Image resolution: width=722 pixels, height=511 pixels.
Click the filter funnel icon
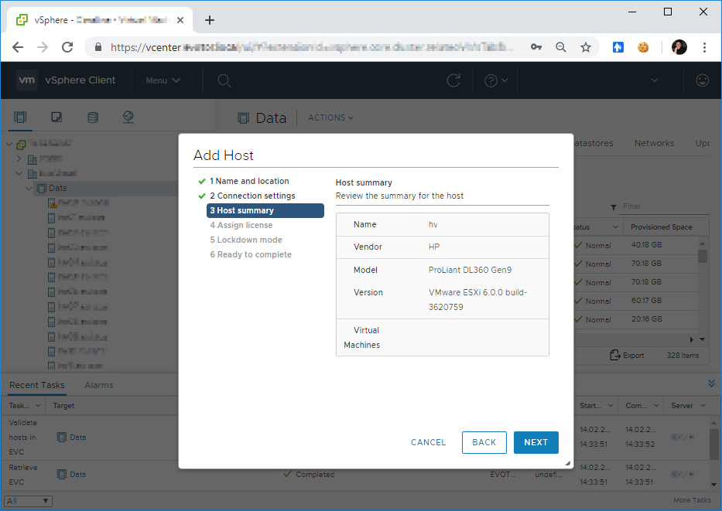pos(614,207)
